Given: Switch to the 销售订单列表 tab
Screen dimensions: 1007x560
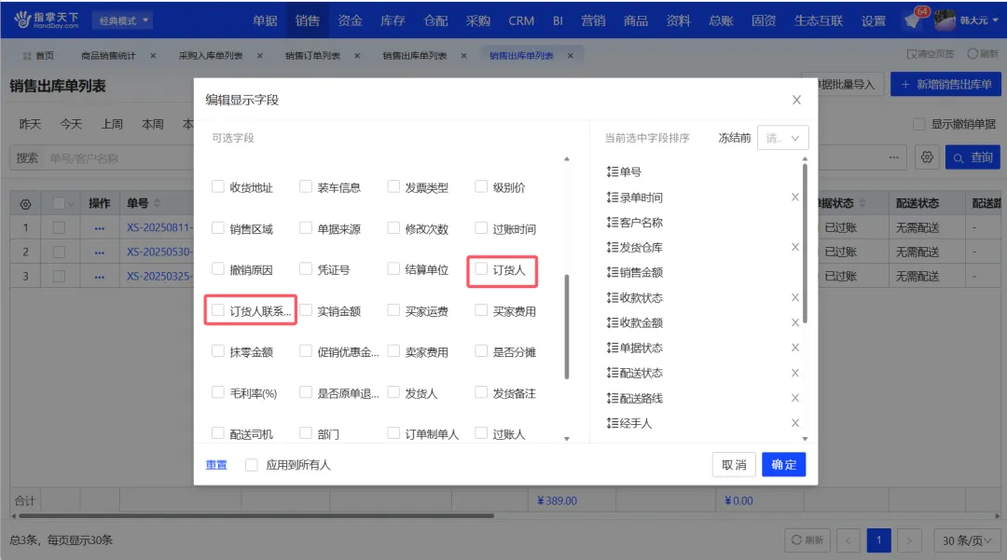Looking at the screenshot, I should [x=312, y=56].
